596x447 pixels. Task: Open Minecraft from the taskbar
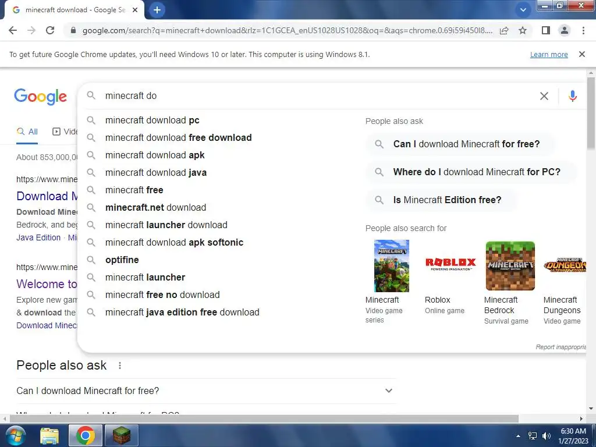121,435
